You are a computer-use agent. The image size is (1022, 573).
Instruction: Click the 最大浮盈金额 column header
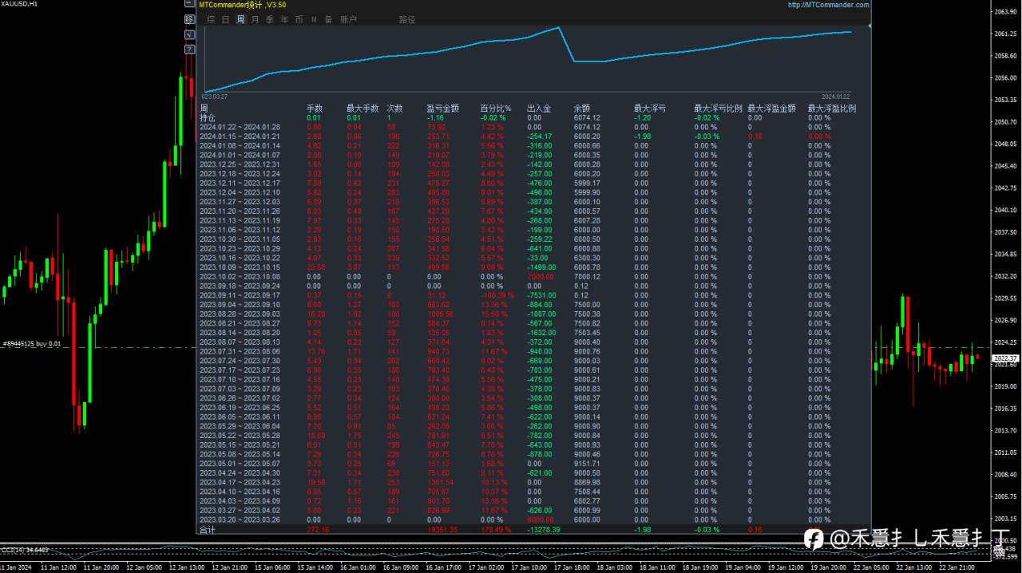tap(772, 108)
